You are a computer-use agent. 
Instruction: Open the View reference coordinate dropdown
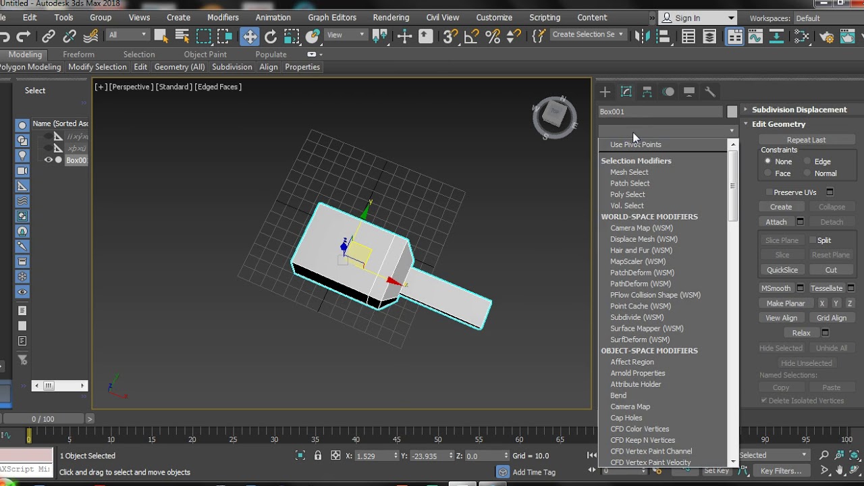coord(346,35)
